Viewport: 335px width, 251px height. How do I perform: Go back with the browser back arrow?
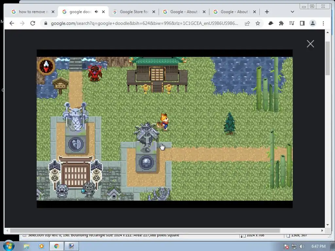[x=12, y=23]
